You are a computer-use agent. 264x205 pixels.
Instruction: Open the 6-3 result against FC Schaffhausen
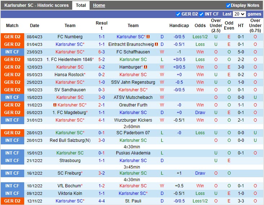click(x=101, y=52)
